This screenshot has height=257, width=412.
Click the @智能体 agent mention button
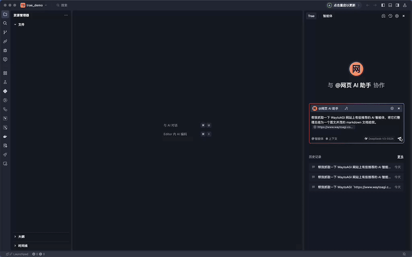pos(317,139)
